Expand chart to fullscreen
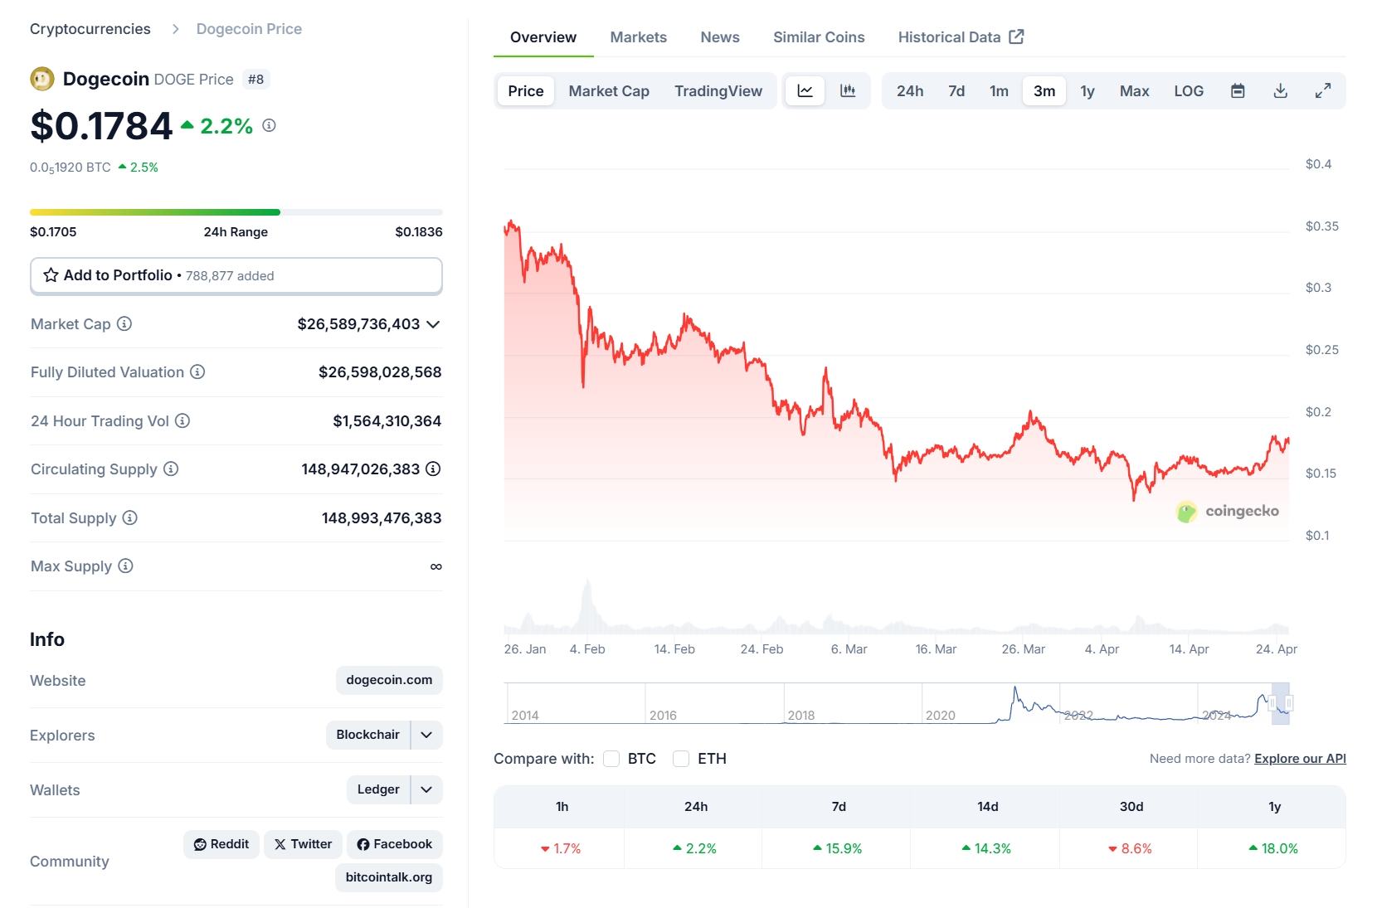1377x908 pixels. click(x=1323, y=90)
